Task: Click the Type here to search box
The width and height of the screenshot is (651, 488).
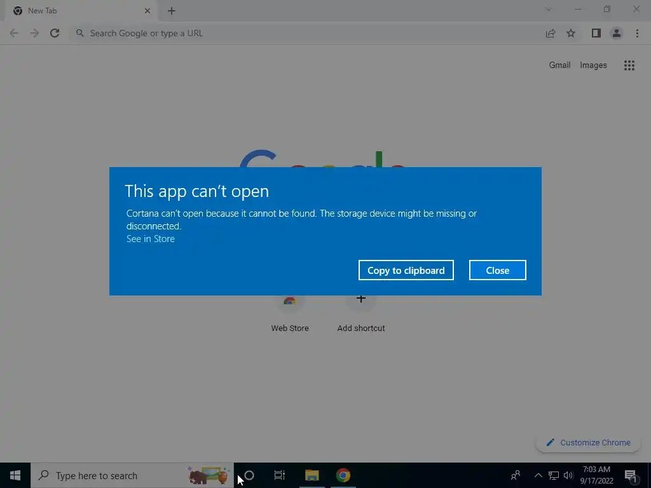Action: coord(132,475)
